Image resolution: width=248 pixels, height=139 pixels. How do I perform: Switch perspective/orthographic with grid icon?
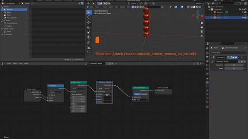coord(201,36)
